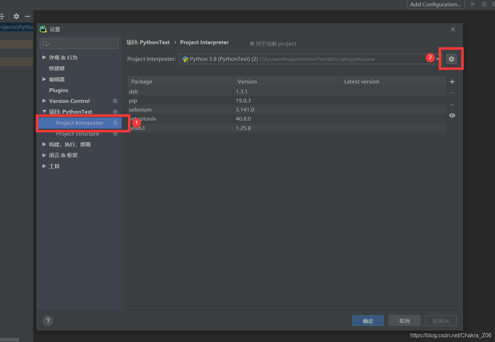This screenshot has width=495, height=342.
Task: Click the 应用(A) button
Action: pyautogui.click(x=441, y=321)
